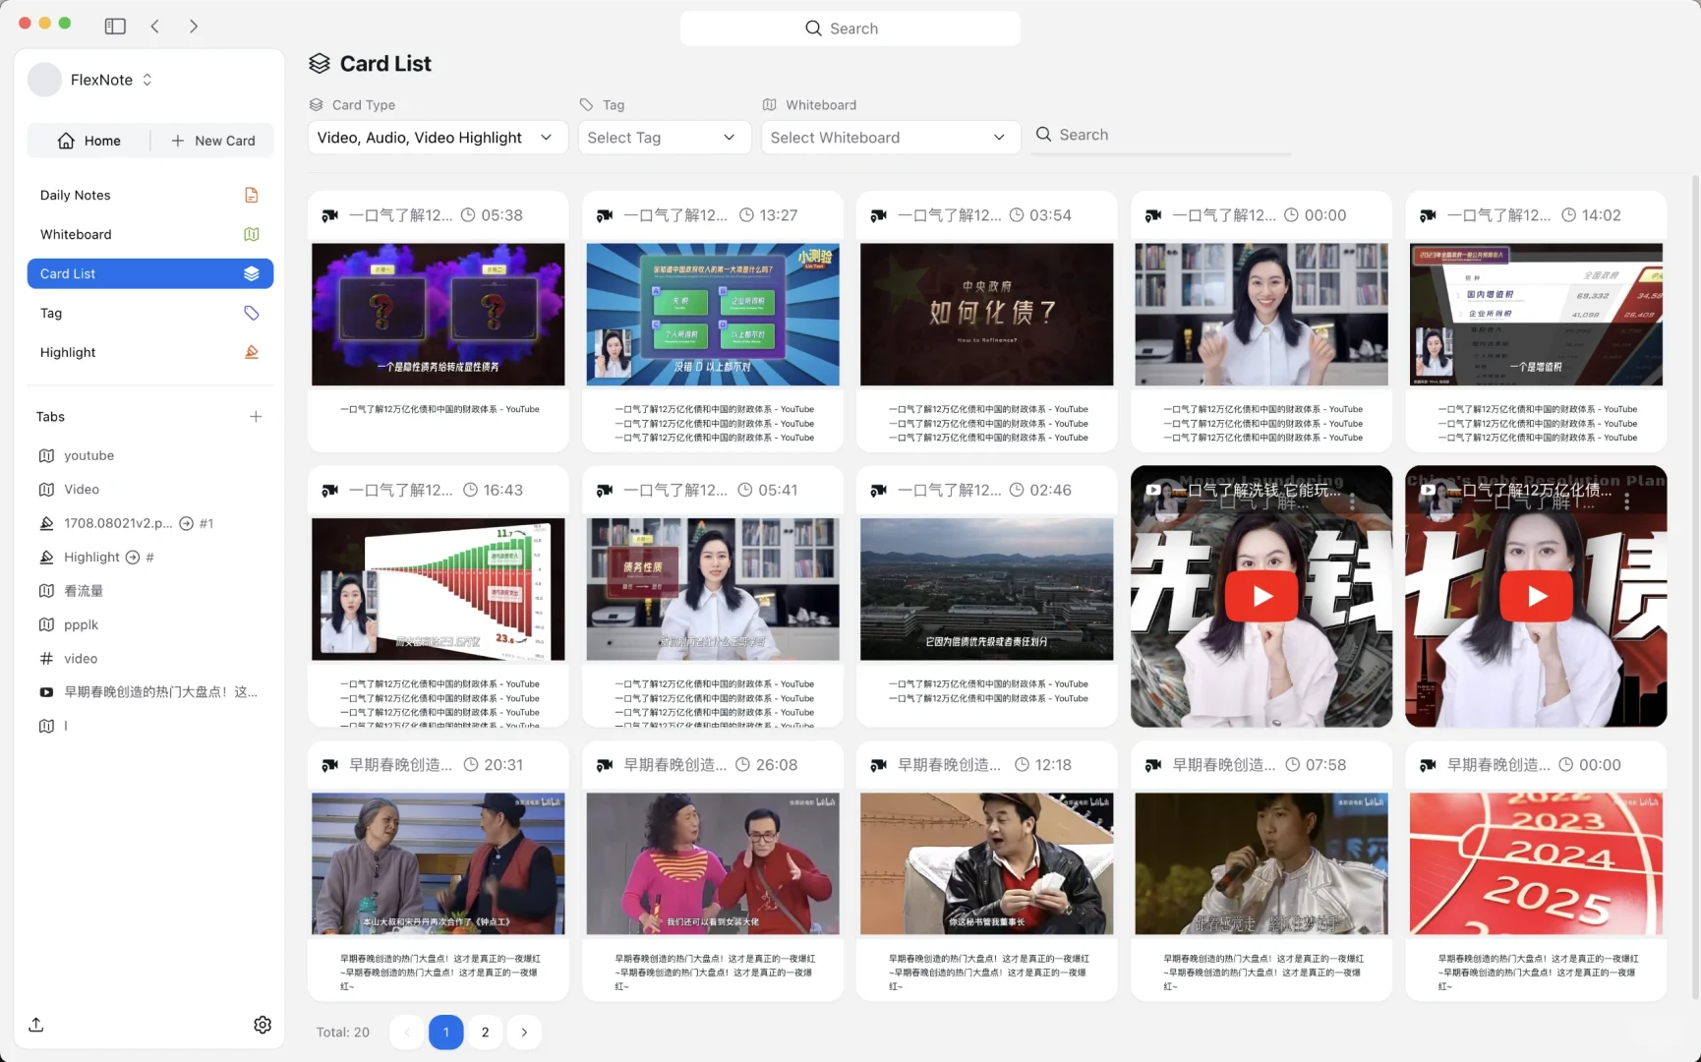This screenshot has width=1701, height=1062.
Task: Click the clock icon on 20:31 card
Action: point(471,764)
